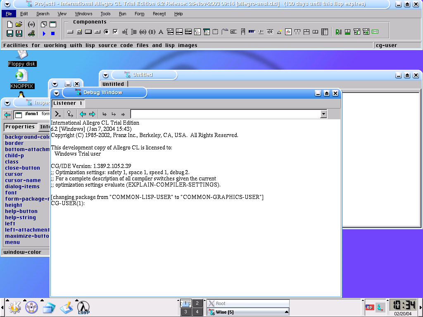Viewport: 423px width, 317px height.
Task: Open the Tools menu
Action: pyautogui.click(x=105, y=14)
